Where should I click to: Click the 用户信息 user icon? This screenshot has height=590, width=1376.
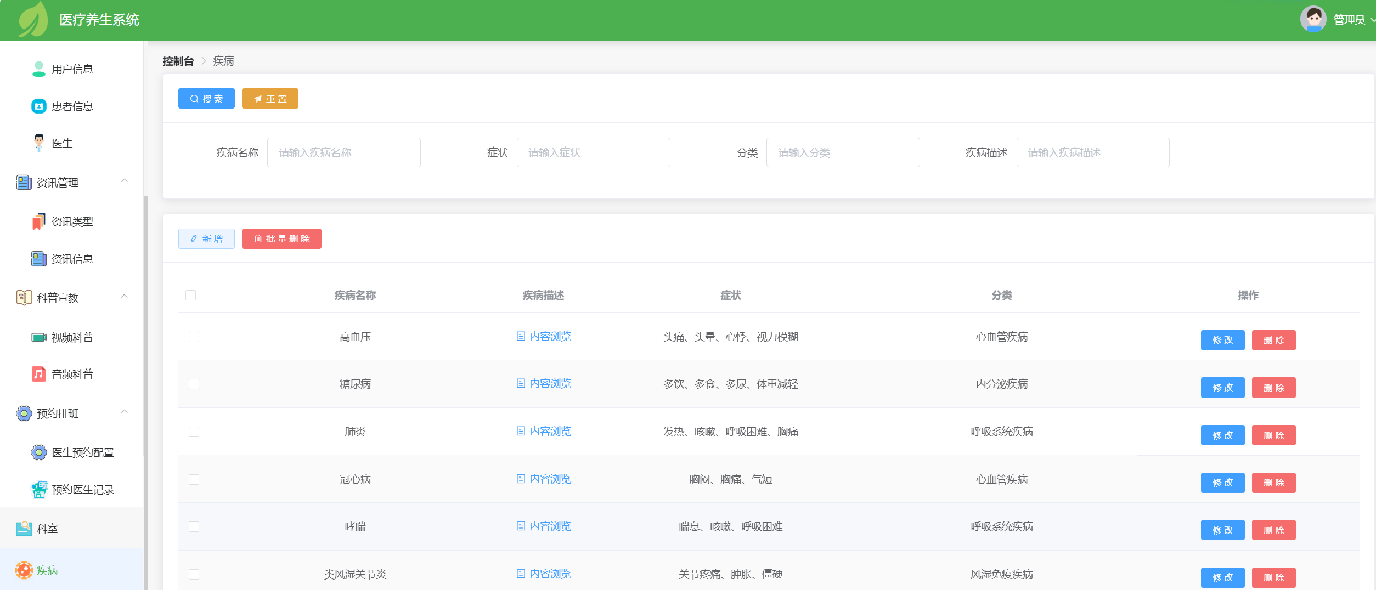39,69
